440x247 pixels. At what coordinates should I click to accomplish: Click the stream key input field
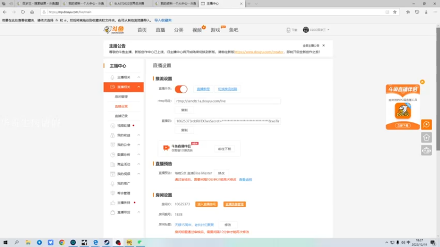pyautogui.click(x=228, y=121)
